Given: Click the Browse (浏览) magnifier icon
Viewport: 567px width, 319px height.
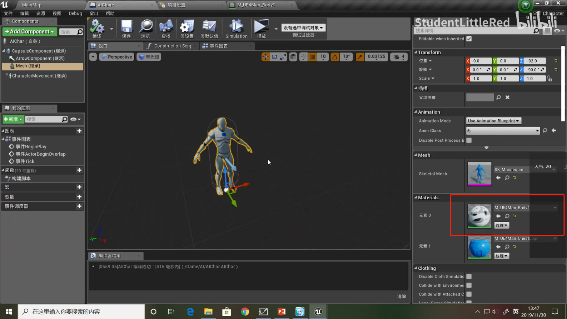Looking at the screenshot, I should coord(146,29).
